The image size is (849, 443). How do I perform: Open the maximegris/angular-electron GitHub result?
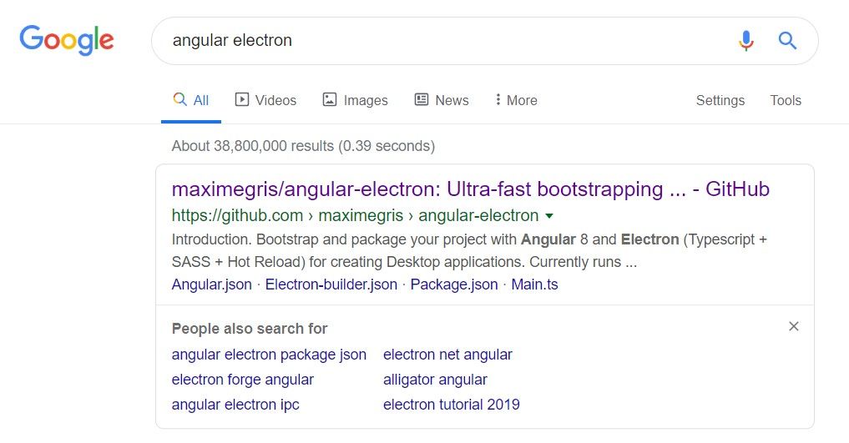[x=471, y=189]
